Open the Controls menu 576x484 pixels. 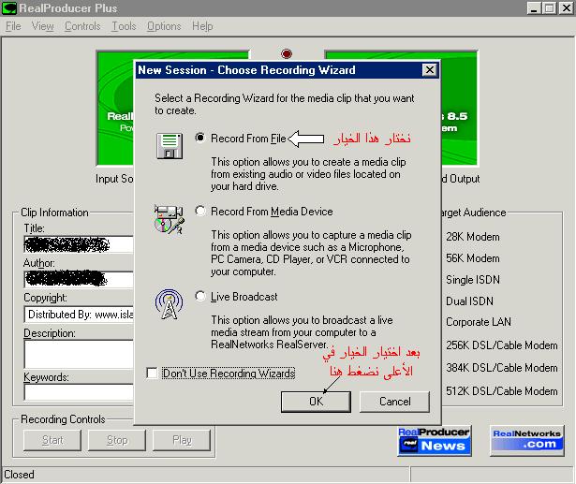pos(82,26)
